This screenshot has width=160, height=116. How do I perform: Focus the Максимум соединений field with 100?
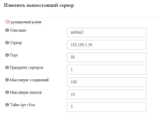[107, 82]
